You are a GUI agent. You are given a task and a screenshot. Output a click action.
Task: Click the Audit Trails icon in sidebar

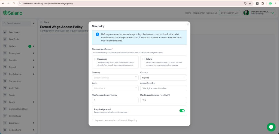click(x=5, y=88)
